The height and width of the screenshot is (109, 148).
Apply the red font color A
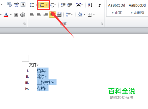click(6, 15)
